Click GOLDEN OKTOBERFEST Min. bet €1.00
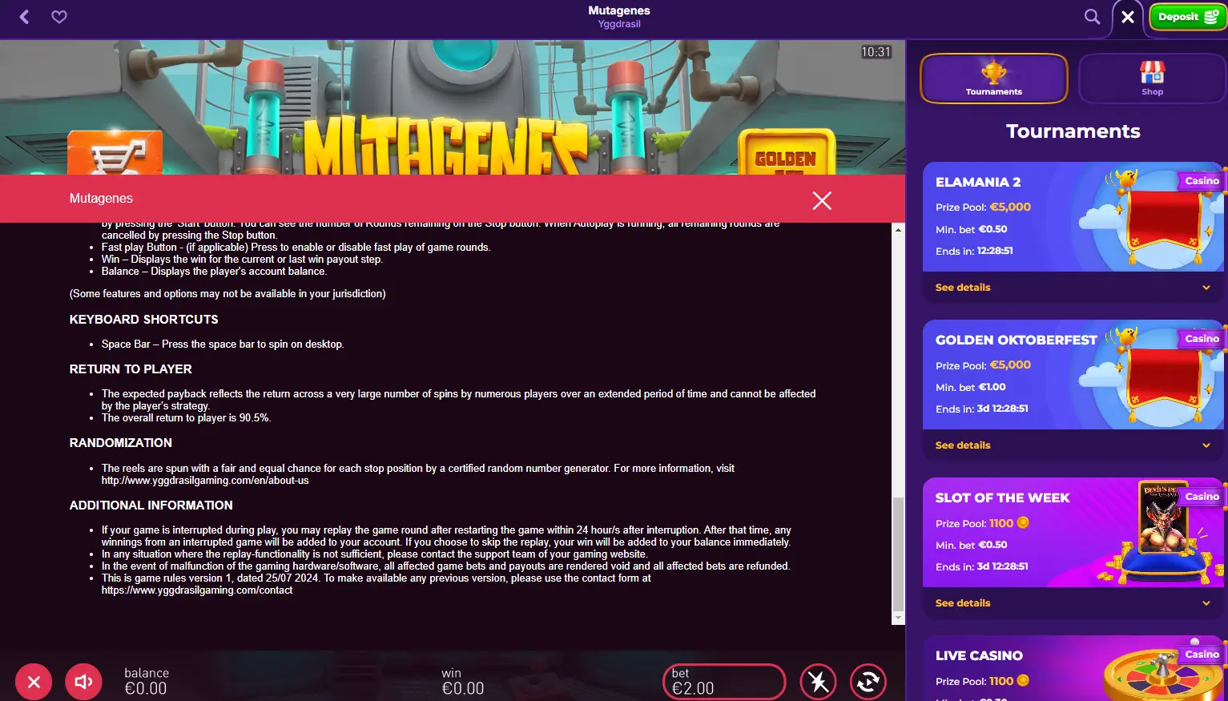 point(971,387)
